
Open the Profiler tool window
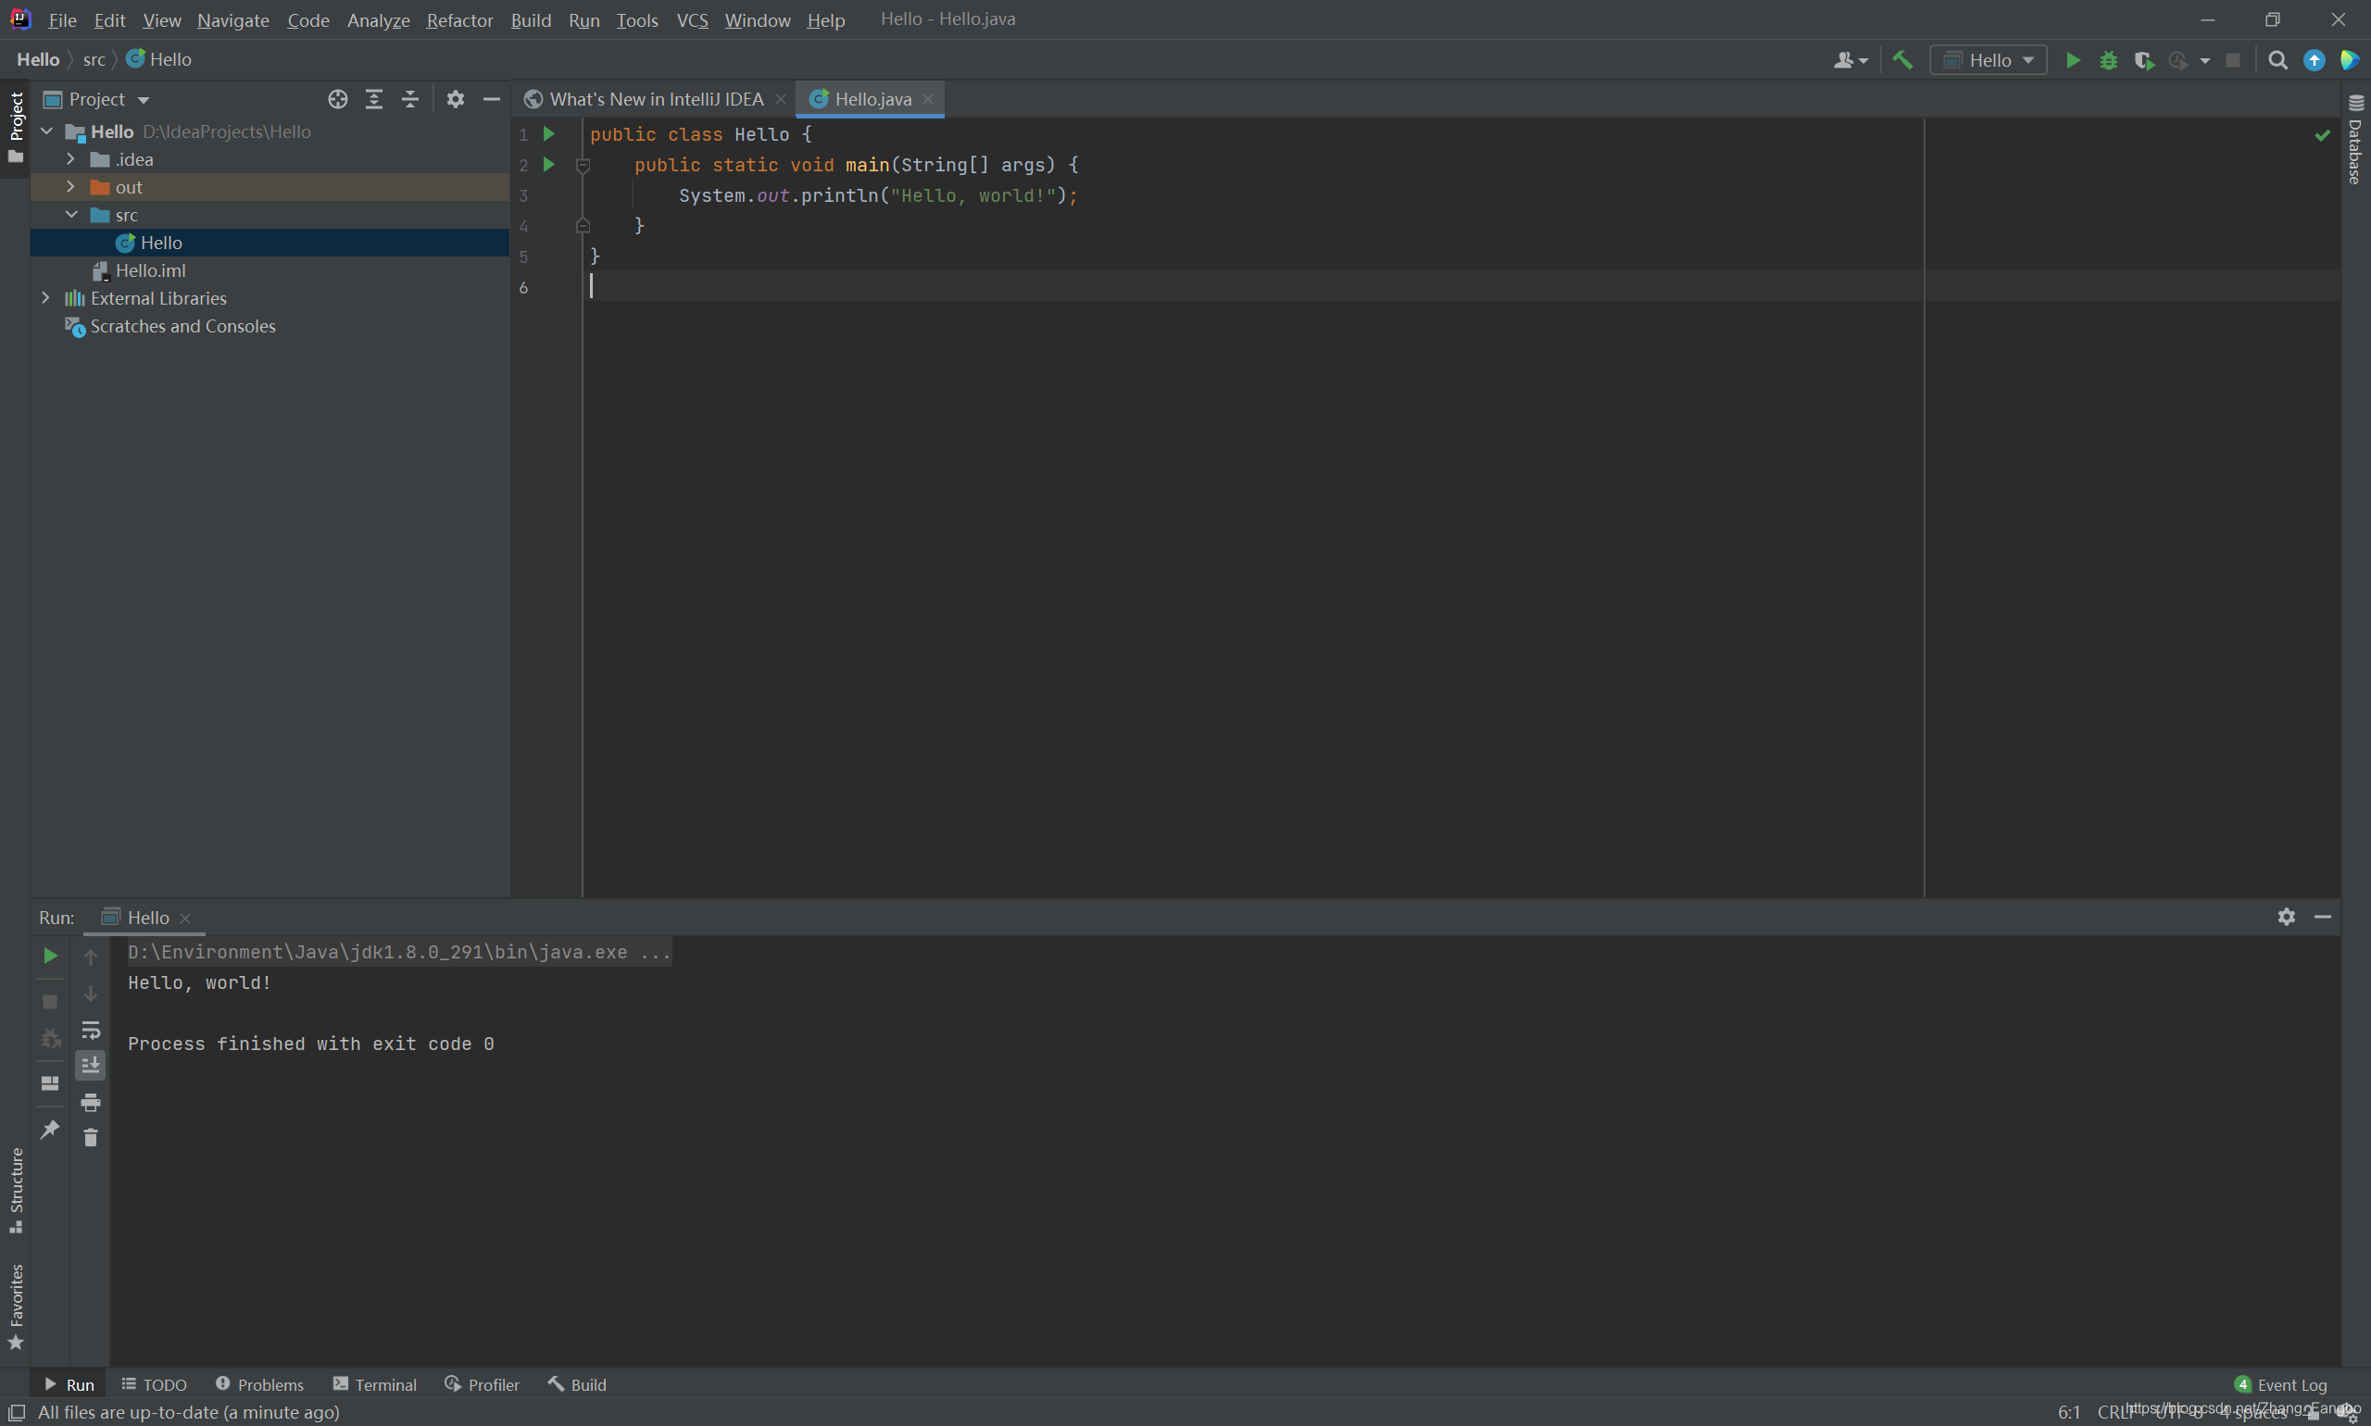click(483, 1383)
